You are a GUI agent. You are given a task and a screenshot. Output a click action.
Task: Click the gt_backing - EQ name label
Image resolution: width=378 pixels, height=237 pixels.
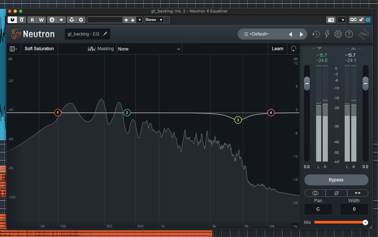(84, 34)
